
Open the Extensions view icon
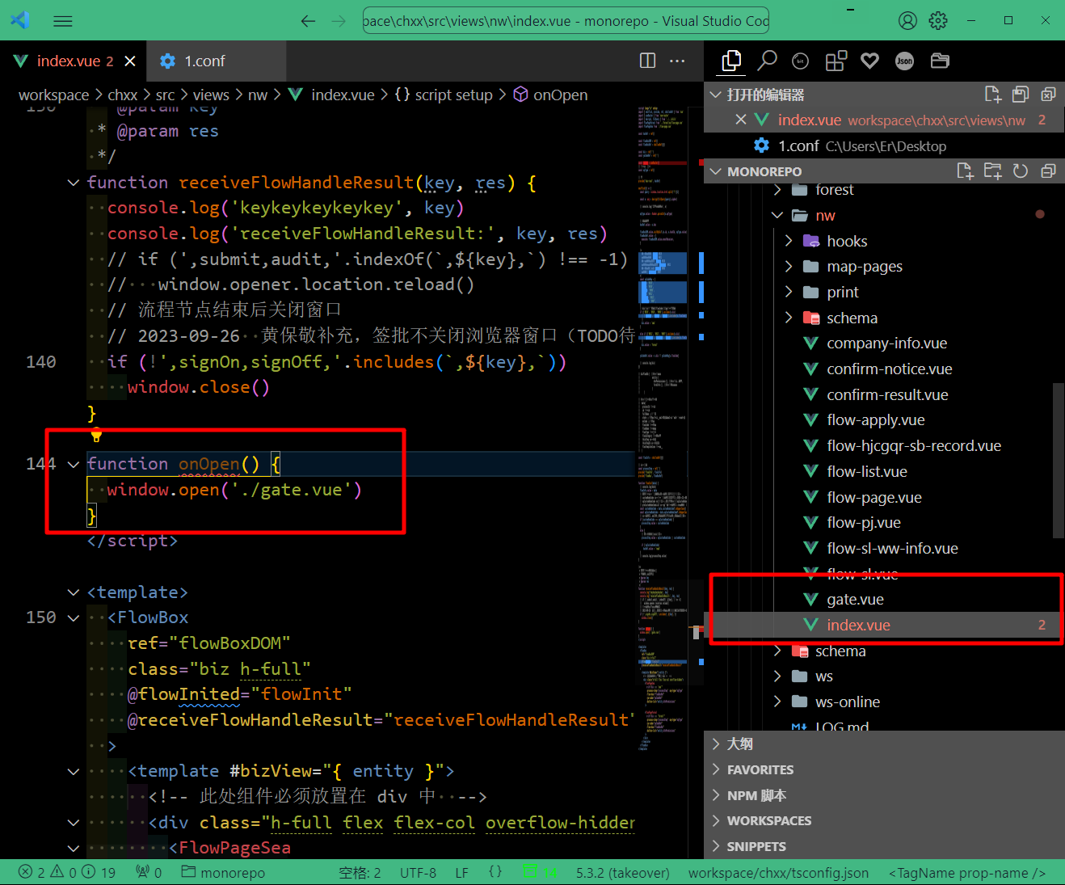(x=836, y=61)
